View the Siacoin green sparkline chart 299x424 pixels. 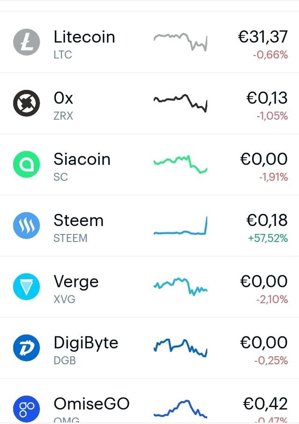[180, 164]
